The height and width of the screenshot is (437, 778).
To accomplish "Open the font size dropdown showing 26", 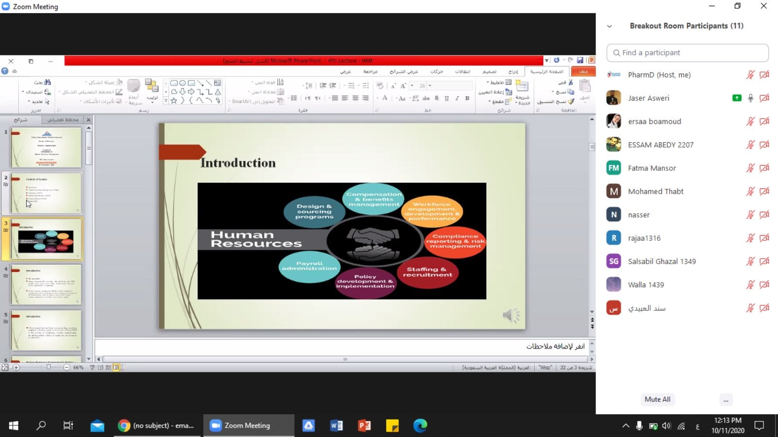I will [x=430, y=86].
